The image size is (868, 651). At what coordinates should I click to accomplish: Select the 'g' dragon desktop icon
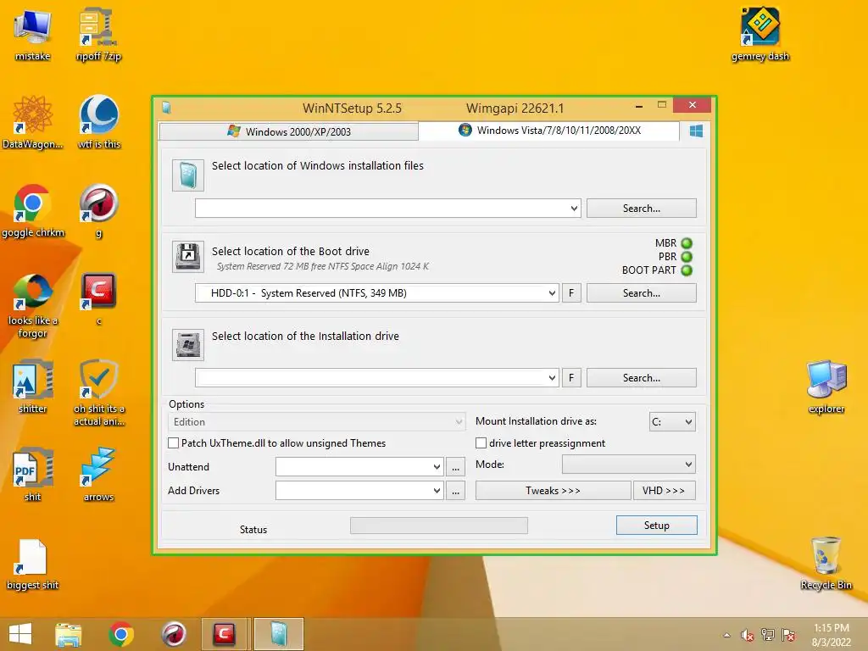coord(98,210)
